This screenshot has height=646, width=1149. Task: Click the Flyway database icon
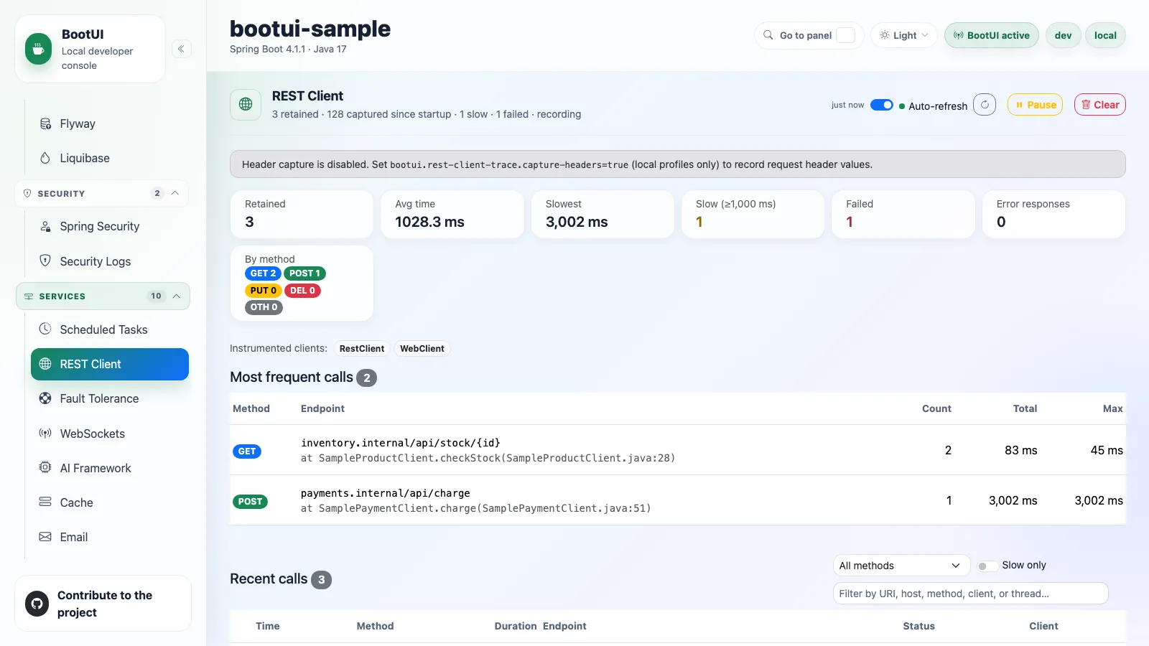[x=45, y=123]
